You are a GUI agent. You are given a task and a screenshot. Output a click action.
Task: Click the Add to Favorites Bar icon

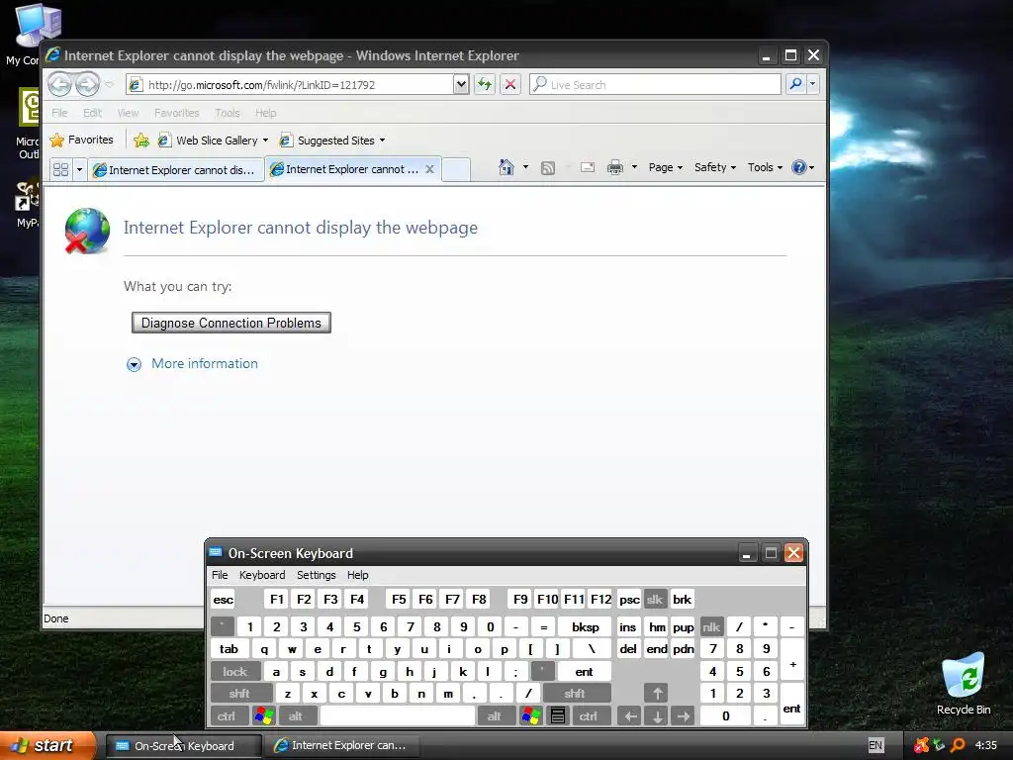(140, 140)
